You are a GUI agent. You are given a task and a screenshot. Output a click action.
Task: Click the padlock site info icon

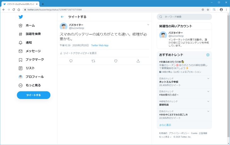pyautogui.click(x=25, y=10)
